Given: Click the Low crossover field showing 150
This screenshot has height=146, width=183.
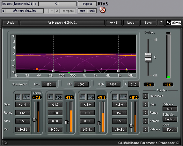Looking at the screenshot, I should 49,84.
